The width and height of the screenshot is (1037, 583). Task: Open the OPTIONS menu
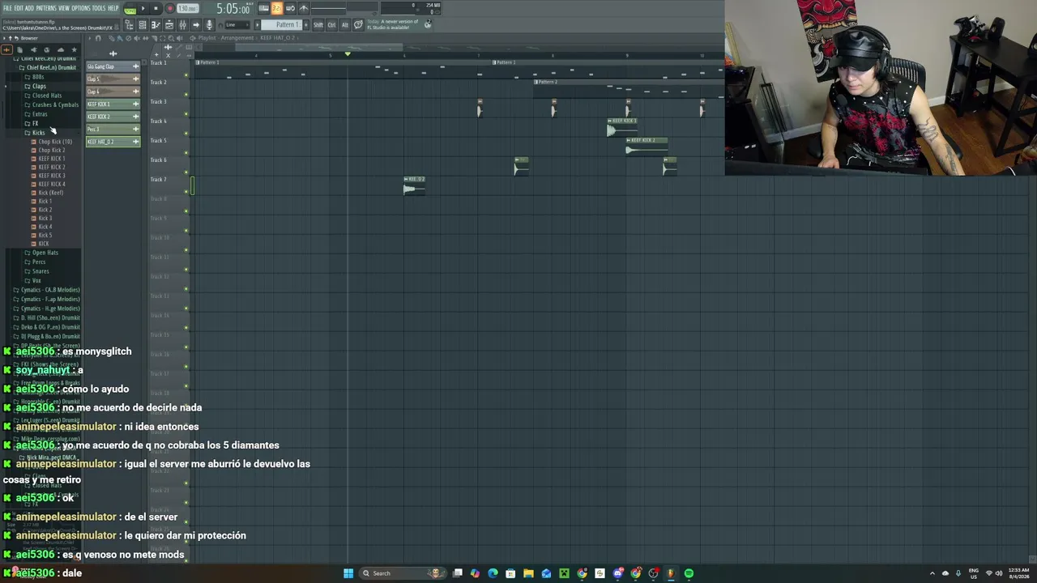pos(81,8)
